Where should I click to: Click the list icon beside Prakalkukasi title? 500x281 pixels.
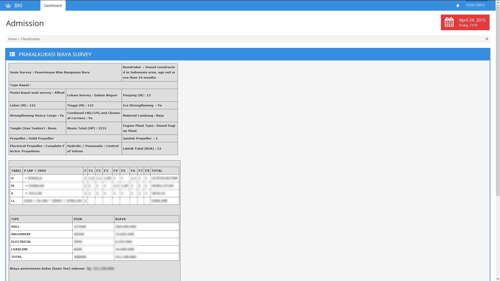[12, 54]
